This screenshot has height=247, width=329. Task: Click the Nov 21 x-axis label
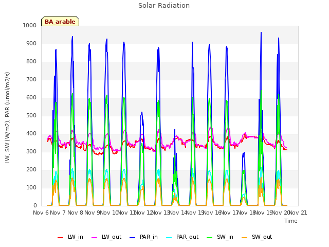(x=298, y=213)
